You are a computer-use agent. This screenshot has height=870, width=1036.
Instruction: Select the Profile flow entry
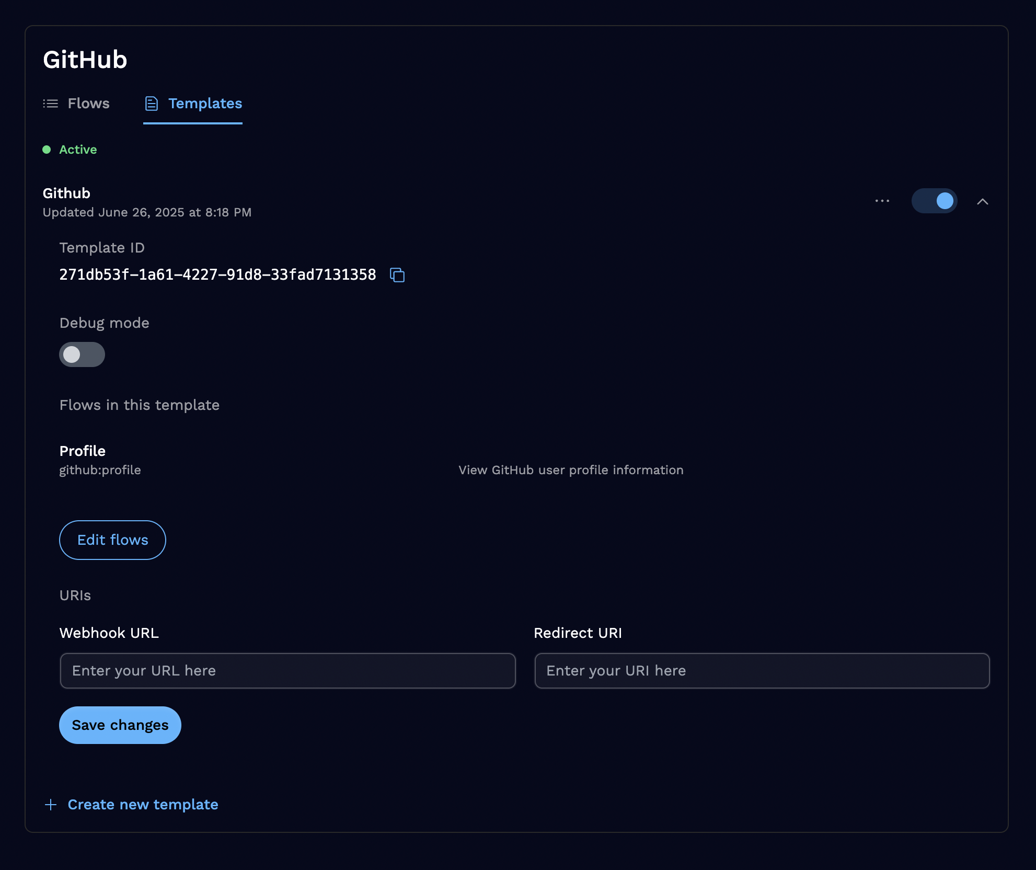pyautogui.click(x=82, y=451)
